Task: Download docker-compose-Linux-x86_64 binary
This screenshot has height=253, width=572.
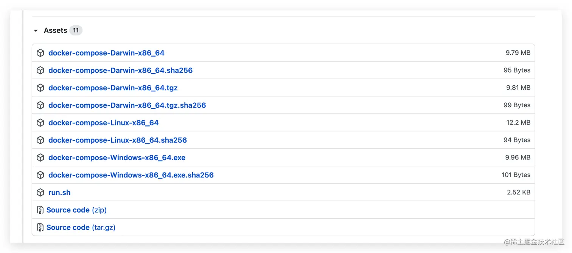Action: [x=104, y=123]
